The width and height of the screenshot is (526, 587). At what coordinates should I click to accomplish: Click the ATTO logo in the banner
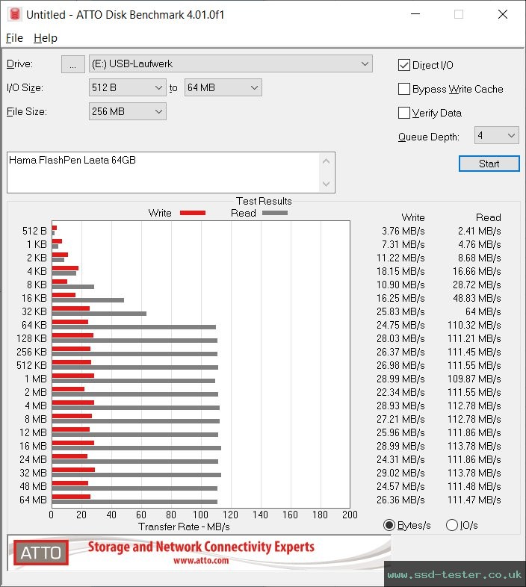pyautogui.click(x=41, y=553)
